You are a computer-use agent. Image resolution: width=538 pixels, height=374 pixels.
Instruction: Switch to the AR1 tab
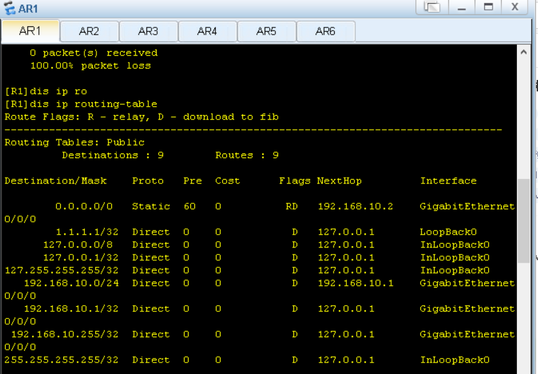tap(30, 31)
